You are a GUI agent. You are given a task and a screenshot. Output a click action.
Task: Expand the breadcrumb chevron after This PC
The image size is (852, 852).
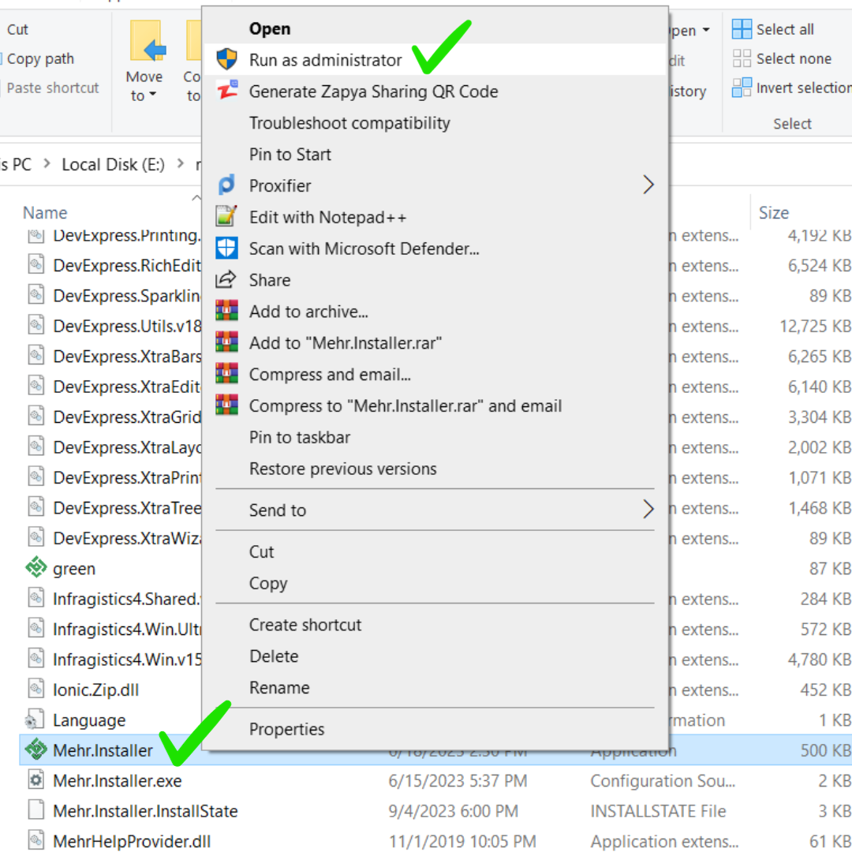(47, 163)
